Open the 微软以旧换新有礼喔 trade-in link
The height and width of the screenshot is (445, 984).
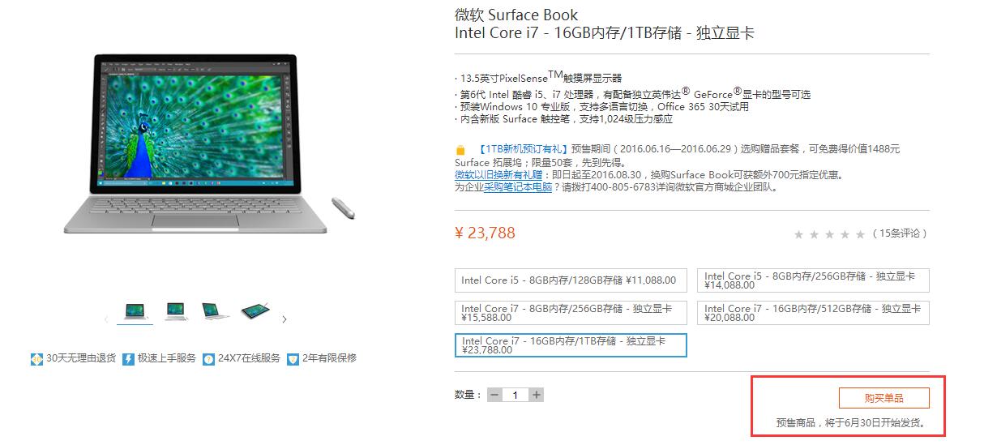coord(499,174)
